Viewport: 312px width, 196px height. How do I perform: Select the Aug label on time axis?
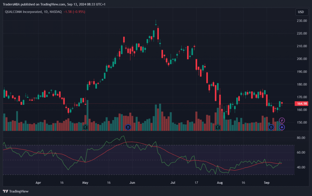[219, 183]
